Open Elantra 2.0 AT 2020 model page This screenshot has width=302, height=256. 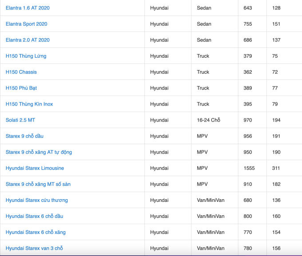coord(28,40)
